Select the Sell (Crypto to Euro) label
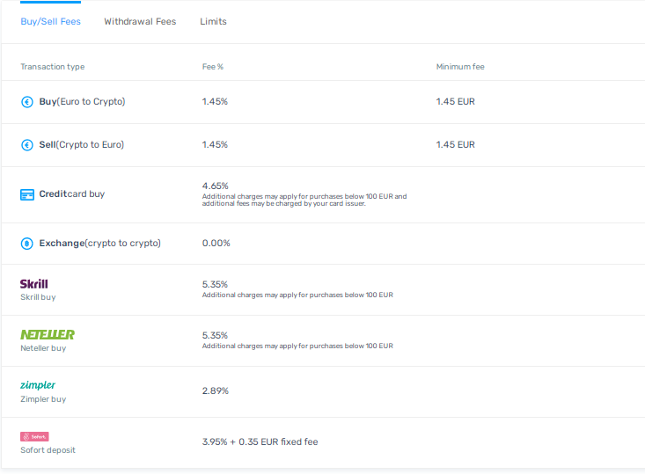 (x=82, y=145)
